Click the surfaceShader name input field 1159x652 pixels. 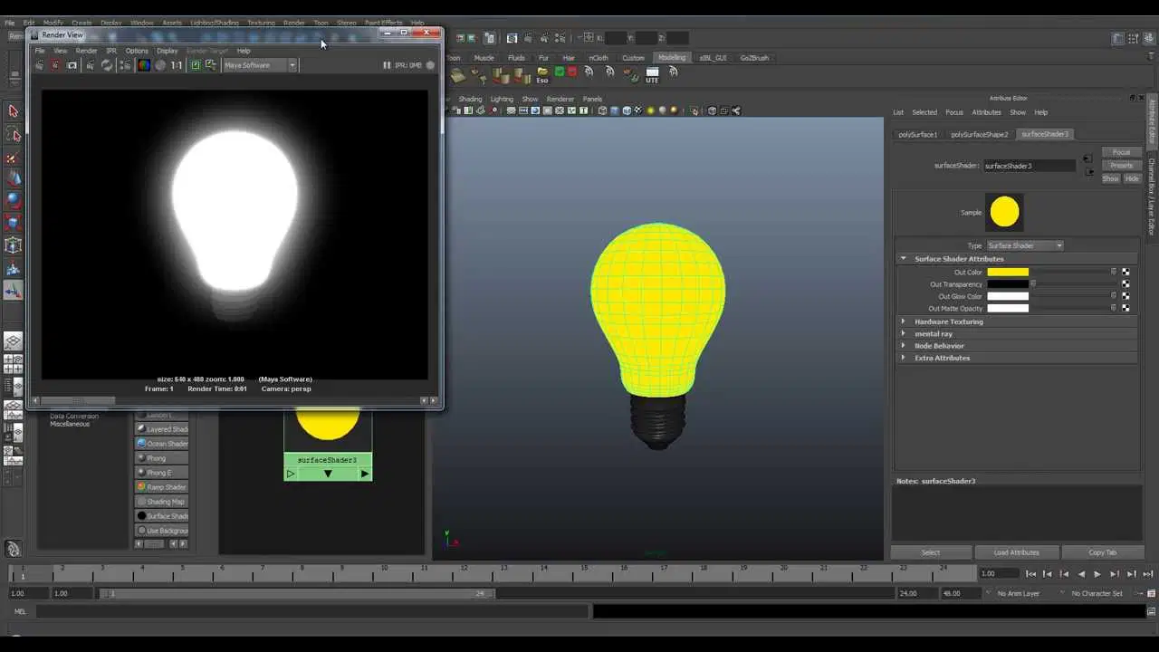click(1030, 166)
